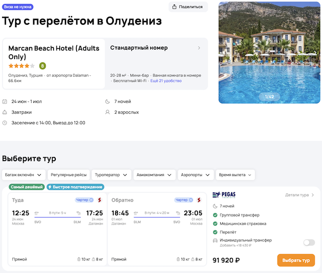
Task: Click the Pegas tour operator logo
Action: click(x=224, y=195)
